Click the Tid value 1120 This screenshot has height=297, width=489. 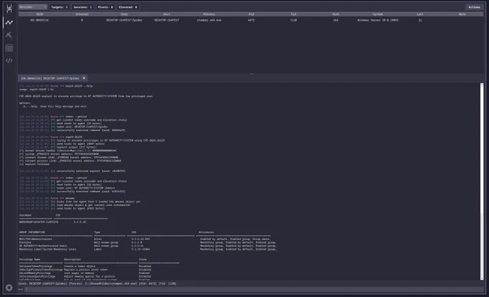coord(293,20)
